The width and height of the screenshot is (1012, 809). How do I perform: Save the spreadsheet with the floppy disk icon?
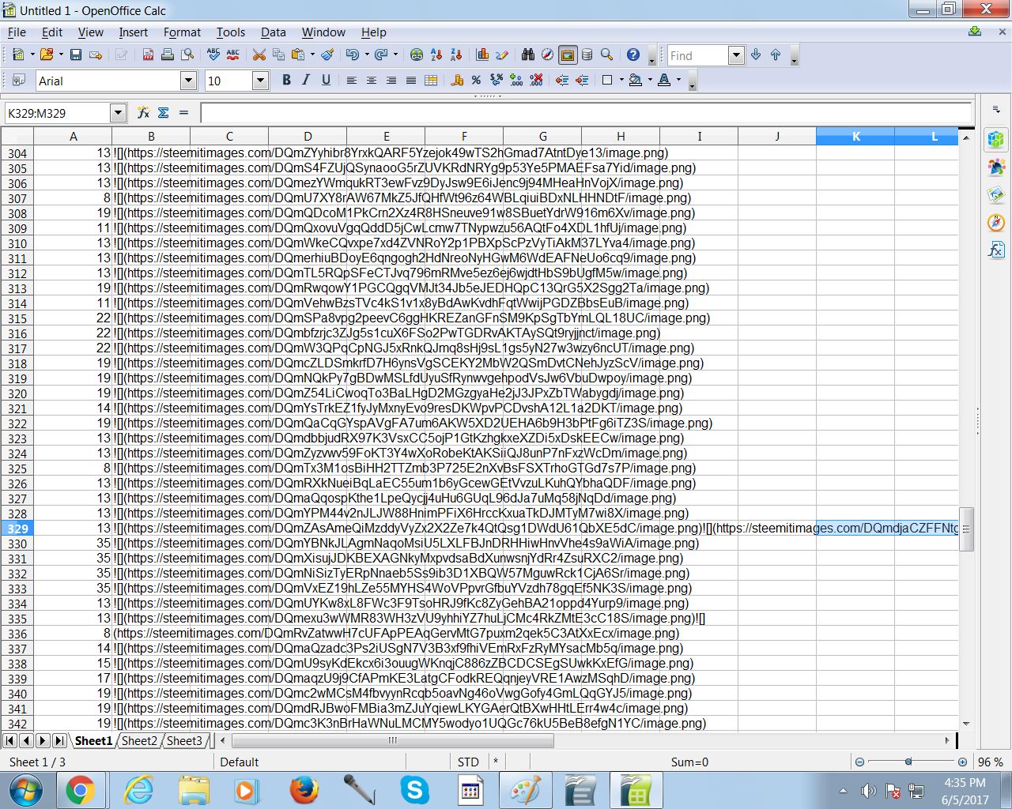(76, 55)
